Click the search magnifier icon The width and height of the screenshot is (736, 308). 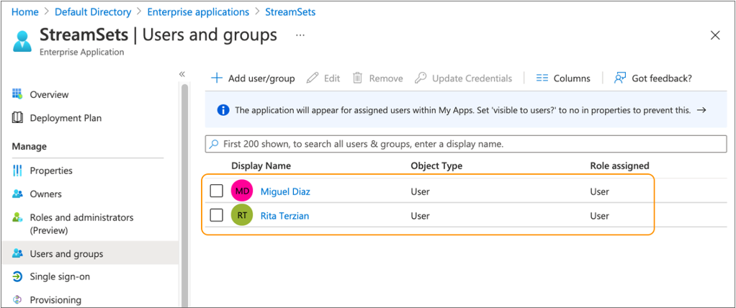pyautogui.click(x=214, y=144)
